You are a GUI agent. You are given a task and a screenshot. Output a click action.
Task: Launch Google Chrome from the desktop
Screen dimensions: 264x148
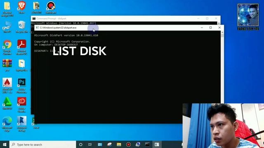[7, 47]
